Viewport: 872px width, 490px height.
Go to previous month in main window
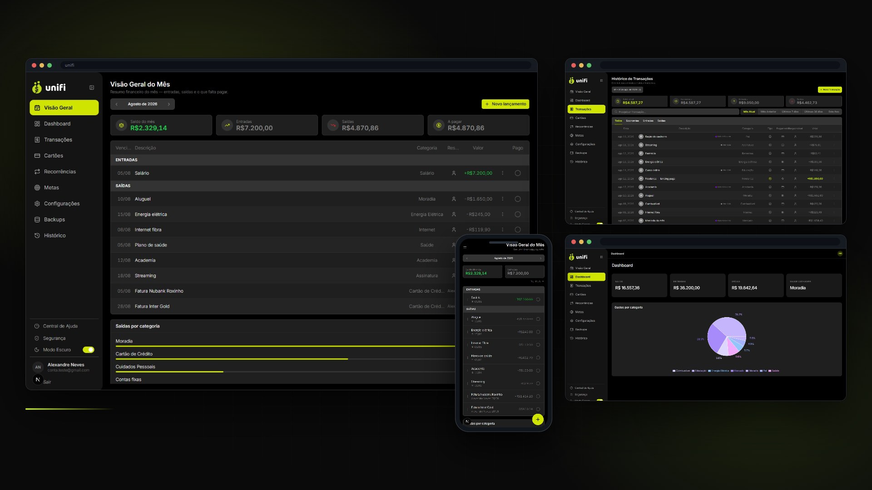117,104
